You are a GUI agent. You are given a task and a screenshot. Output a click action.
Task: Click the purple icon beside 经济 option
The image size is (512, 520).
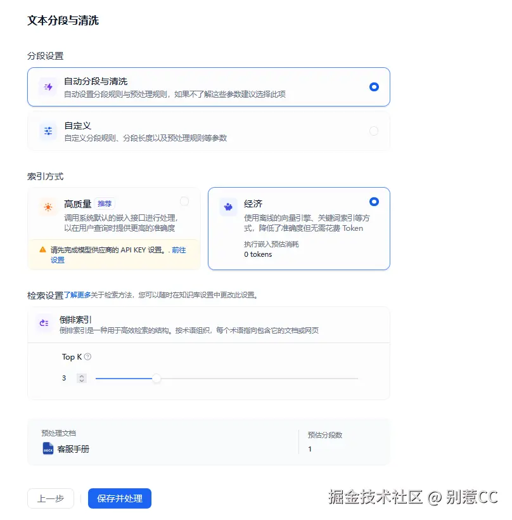[227, 205]
